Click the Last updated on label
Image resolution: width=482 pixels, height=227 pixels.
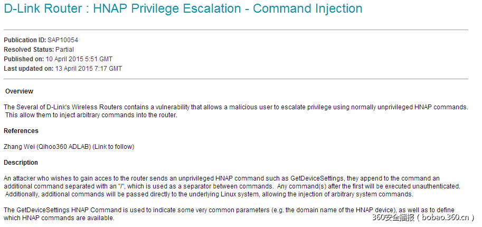[x=28, y=69]
